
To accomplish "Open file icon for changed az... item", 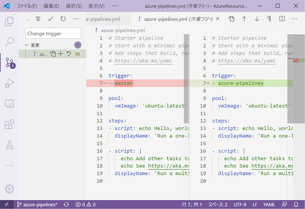I will (x=53, y=54).
